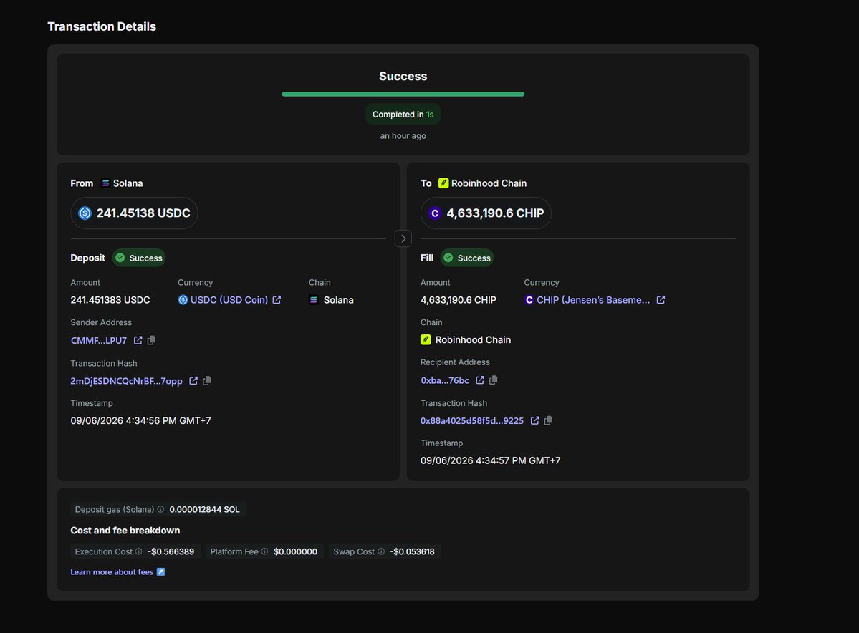Click Execution Cost info icon
Screen dimensions: 859x633
tap(138, 551)
